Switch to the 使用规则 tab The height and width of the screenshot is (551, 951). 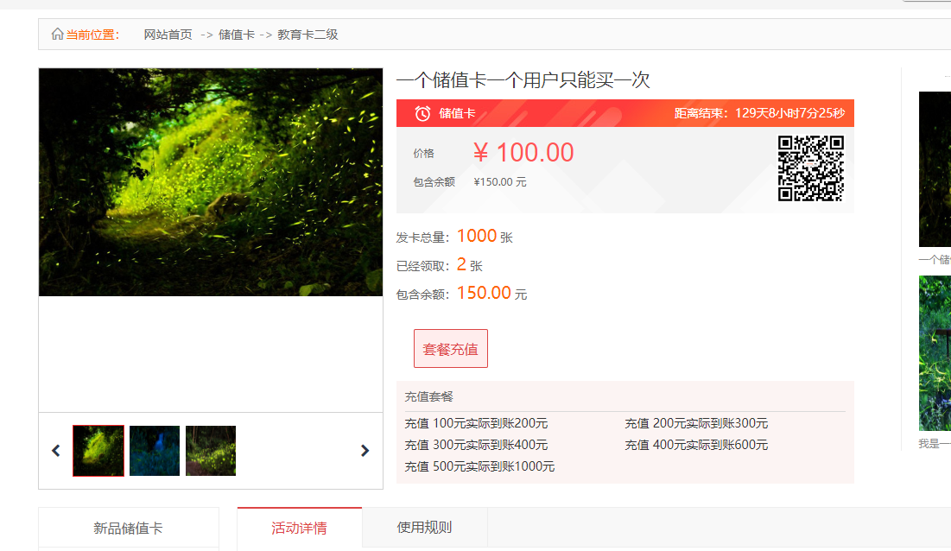tap(424, 528)
